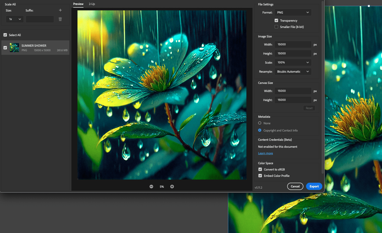
Task: Expand the Scale 100% dropdown
Action: 293,63
